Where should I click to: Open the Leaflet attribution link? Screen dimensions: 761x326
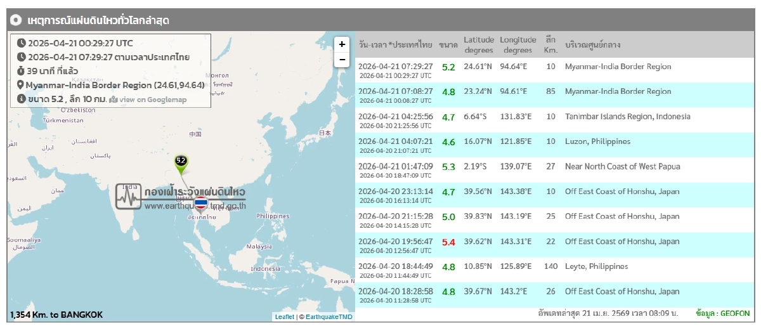tap(285, 316)
